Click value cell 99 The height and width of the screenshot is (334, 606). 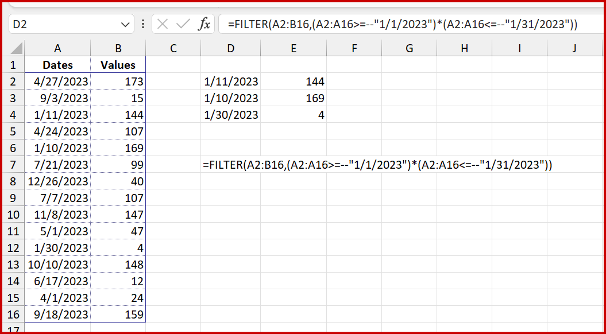118,165
